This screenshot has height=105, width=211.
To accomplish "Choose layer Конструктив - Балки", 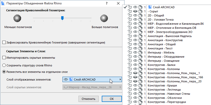I will click(161, 65).
